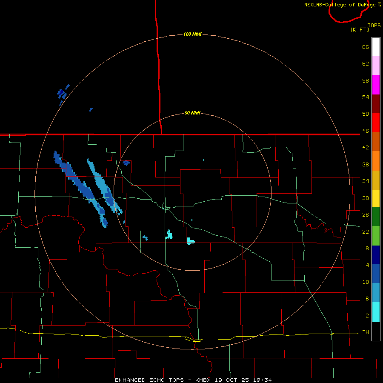Click the legend value 26

coord(366,215)
